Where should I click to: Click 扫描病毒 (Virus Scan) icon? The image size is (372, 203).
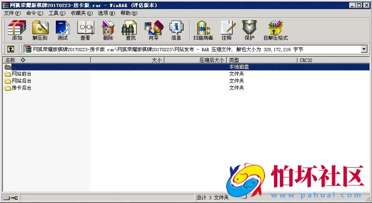[203, 30]
